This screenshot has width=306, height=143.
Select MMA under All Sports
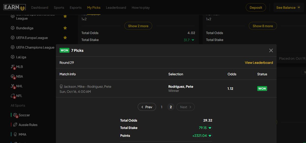[22, 135]
